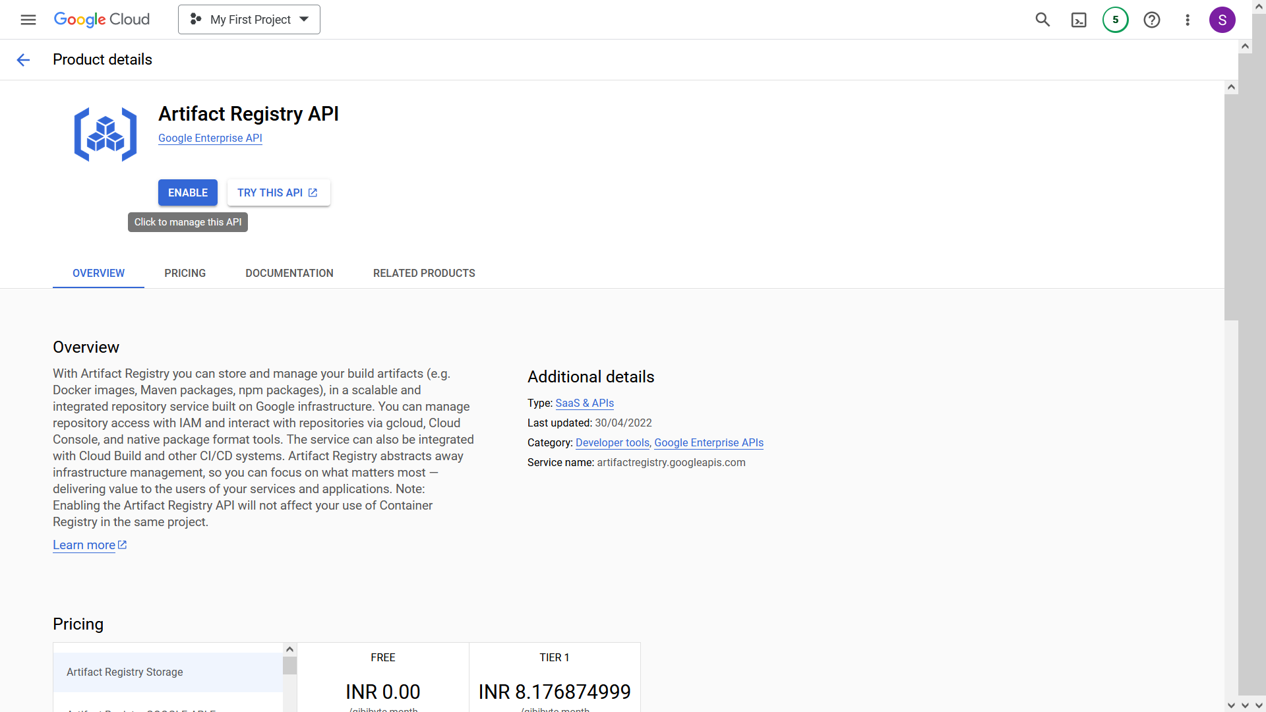Select Artifact Registry Storage pricing row
This screenshot has height=712, width=1266.
point(168,672)
